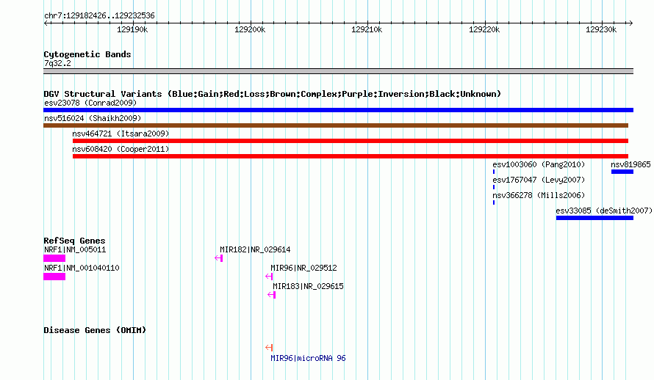The height and width of the screenshot is (380, 654).
Task: Click the small esv1767047 variant marker
Action: 494,187
